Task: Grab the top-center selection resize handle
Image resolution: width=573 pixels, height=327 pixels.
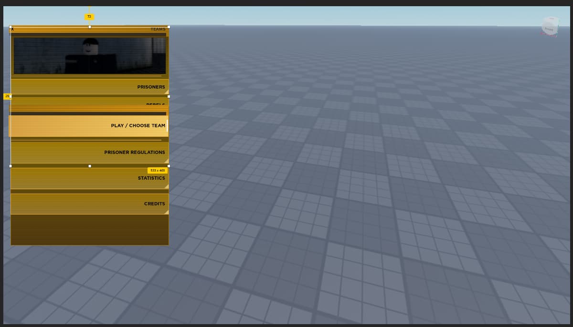Action: pyautogui.click(x=90, y=27)
